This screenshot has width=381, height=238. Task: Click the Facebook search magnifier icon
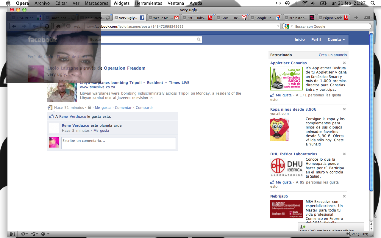click(199, 40)
